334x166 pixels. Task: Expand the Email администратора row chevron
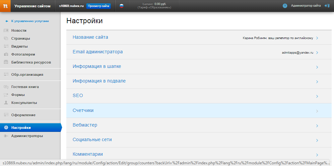point(317,53)
